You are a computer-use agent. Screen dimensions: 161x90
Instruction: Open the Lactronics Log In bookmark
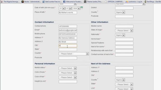(x=134, y=2)
